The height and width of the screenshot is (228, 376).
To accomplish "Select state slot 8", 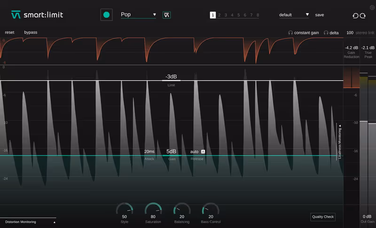I will click(258, 15).
